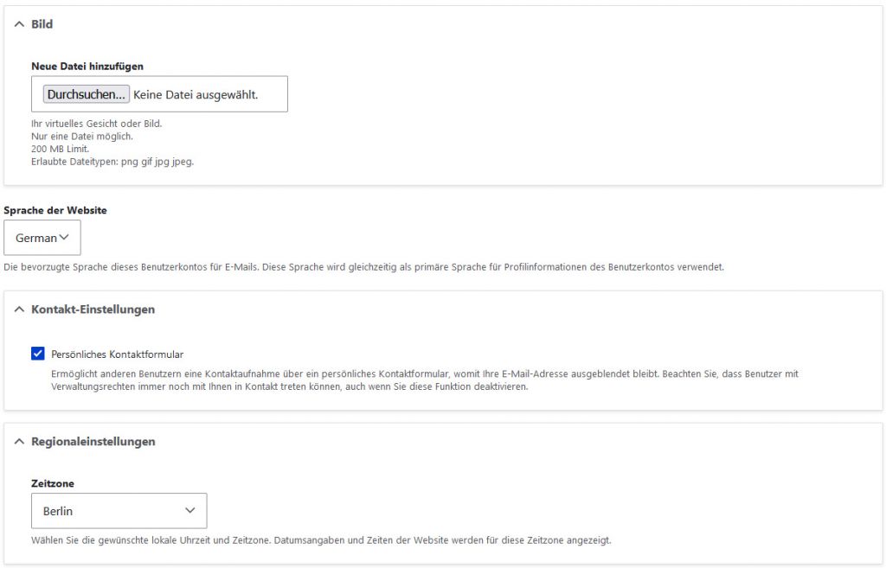Uncheck the Persönliches Kontaktformular checkbox
This screenshot has width=886, height=568.
[38, 354]
